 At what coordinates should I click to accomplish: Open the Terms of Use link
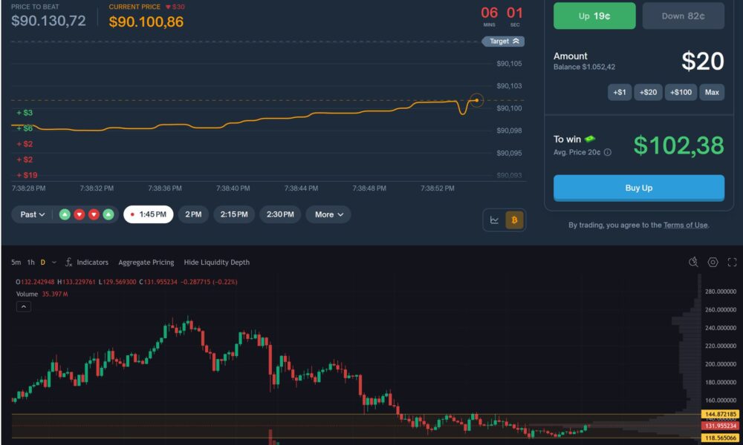coord(685,225)
